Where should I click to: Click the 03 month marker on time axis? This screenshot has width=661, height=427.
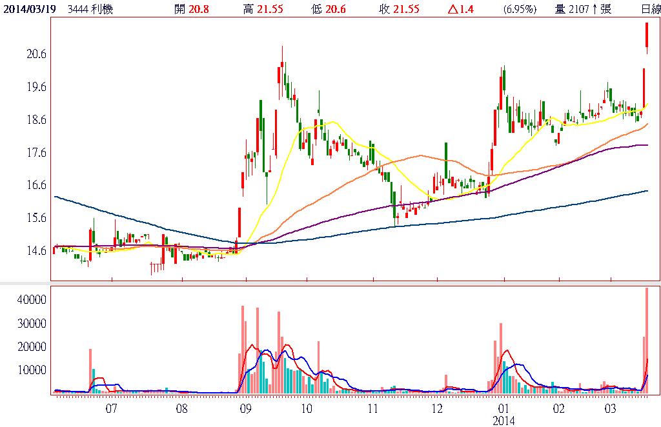(611, 408)
